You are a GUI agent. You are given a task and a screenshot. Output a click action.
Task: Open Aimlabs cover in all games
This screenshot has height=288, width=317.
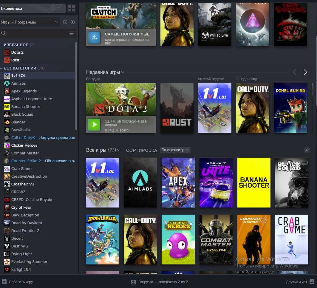pyautogui.click(x=140, y=182)
